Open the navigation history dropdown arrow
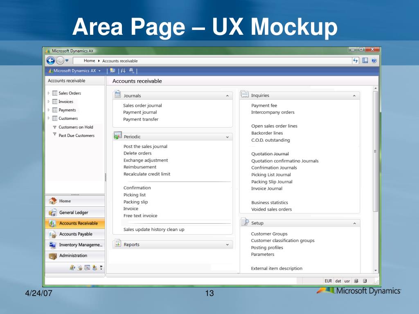Image resolution: width=419 pixels, height=314 pixels. point(67,61)
